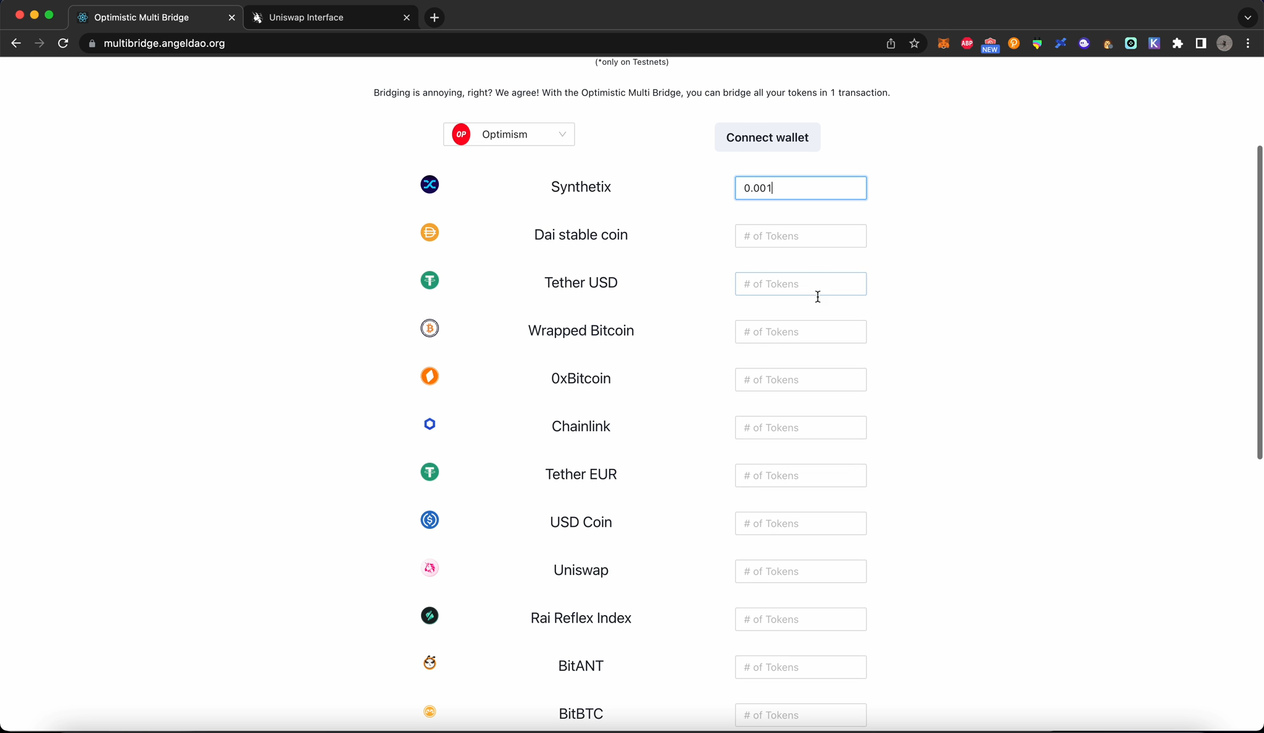
Task: Close the Optimistic Multi Bridge tab
Action: 231,17
